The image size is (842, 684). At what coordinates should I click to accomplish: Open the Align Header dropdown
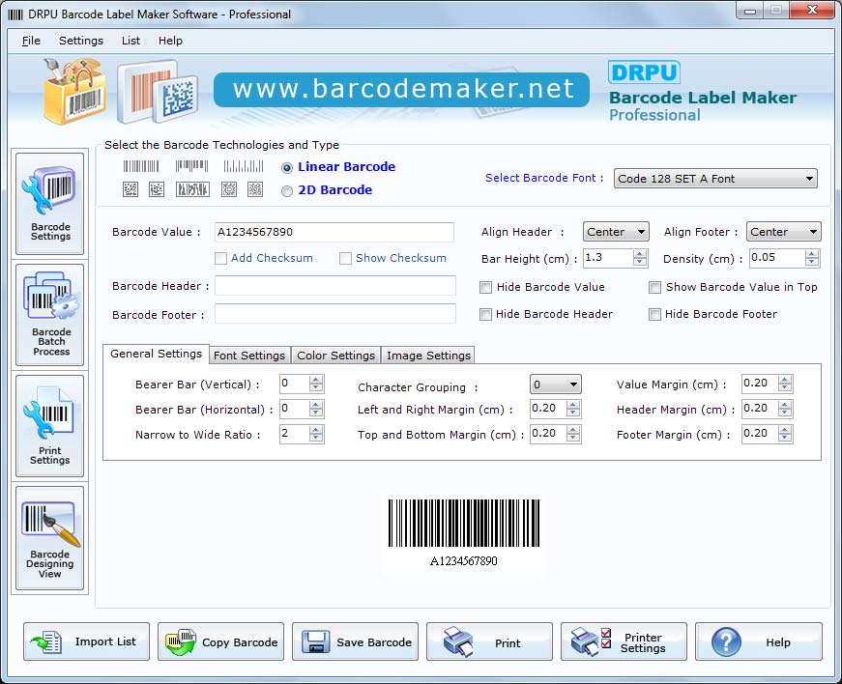point(616,232)
